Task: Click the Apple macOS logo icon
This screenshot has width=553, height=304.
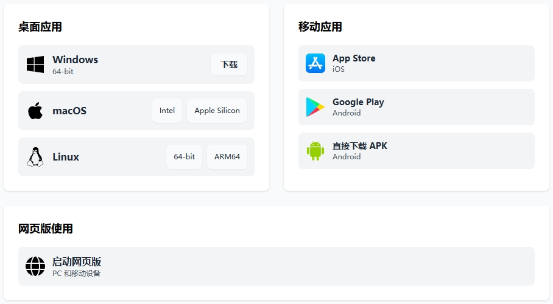Action: (x=35, y=111)
